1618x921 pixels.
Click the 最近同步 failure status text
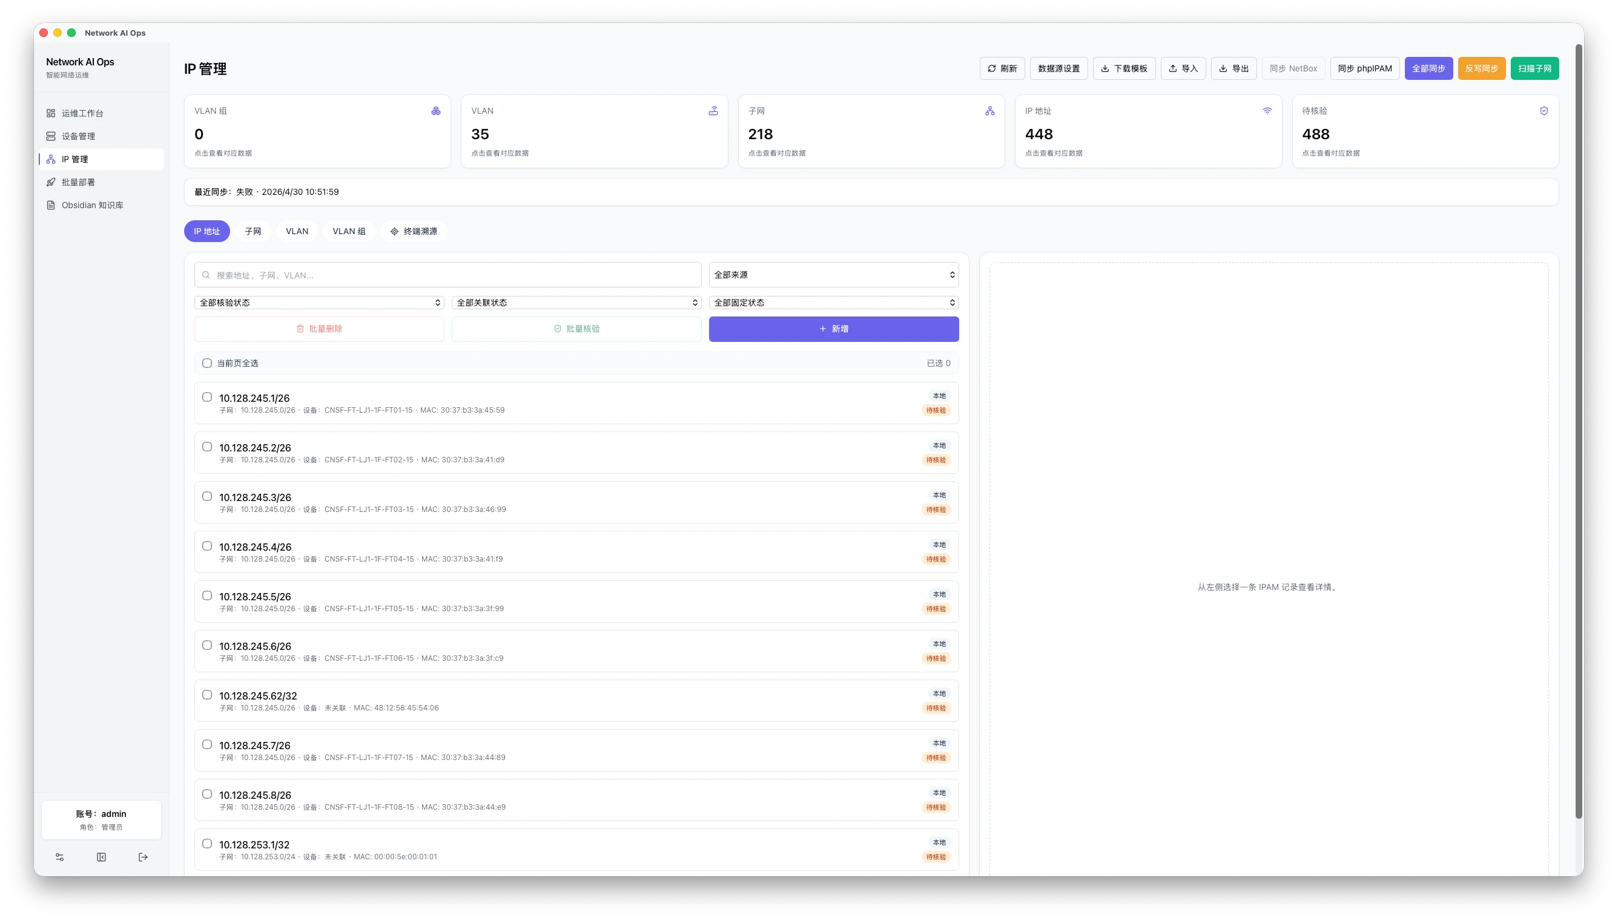[x=266, y=192]
